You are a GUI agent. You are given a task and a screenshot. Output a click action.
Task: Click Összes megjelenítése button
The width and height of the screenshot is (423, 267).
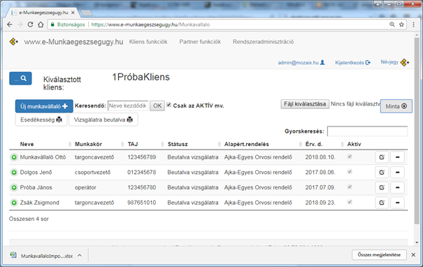click(379, 255)
